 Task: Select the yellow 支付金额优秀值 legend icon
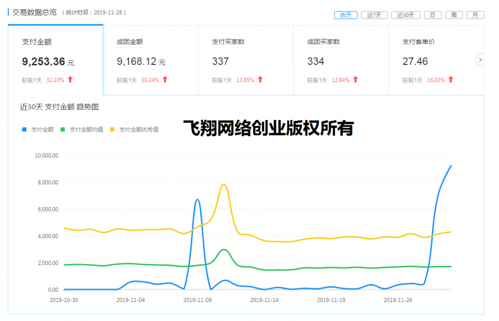113,130
